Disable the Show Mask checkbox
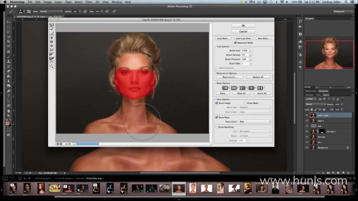Image resolution: width=358 pixels, height=201 pixels. (x=217, y=117)
